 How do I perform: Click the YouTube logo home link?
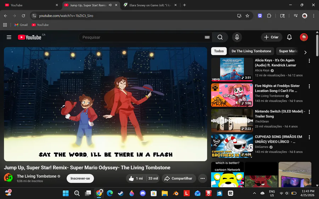(x=30, y=37)
